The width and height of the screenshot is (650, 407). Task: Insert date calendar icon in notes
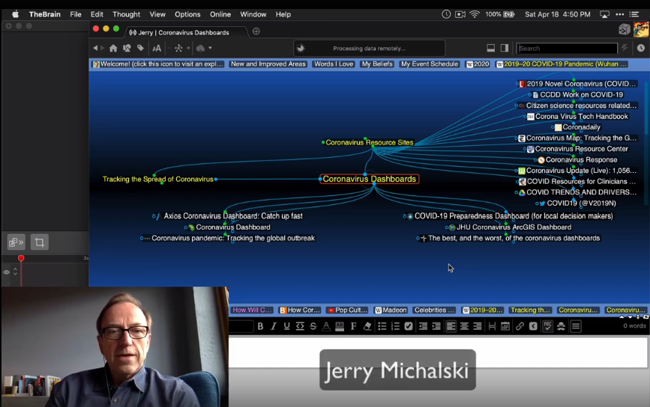[505, 326]
